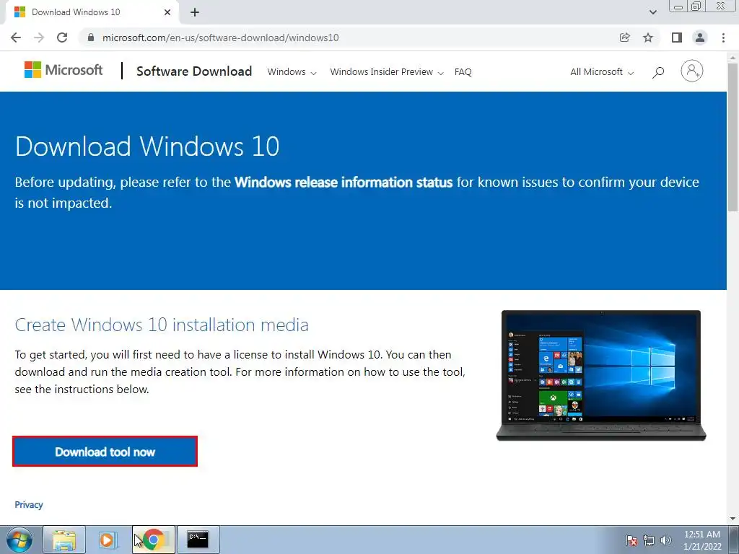The height and width of the screenshot is (554, 739).
Task: Open Windows release information status link
Action: coord(344,183)
